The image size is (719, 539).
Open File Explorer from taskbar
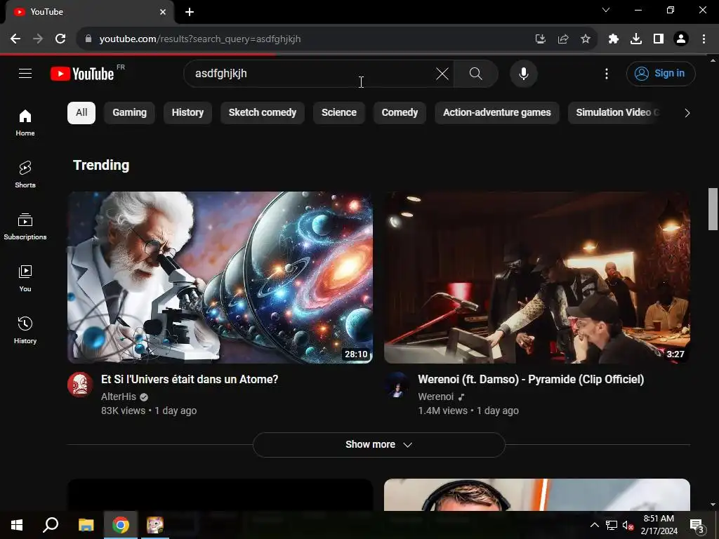(x=86, y=525)
